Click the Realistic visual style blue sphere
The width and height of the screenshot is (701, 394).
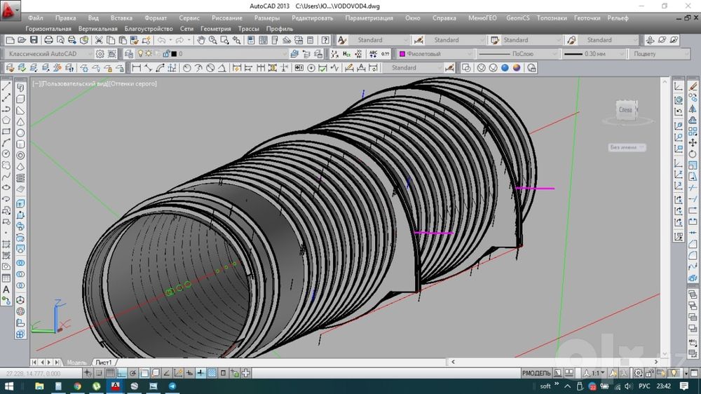tap(505, 68)
